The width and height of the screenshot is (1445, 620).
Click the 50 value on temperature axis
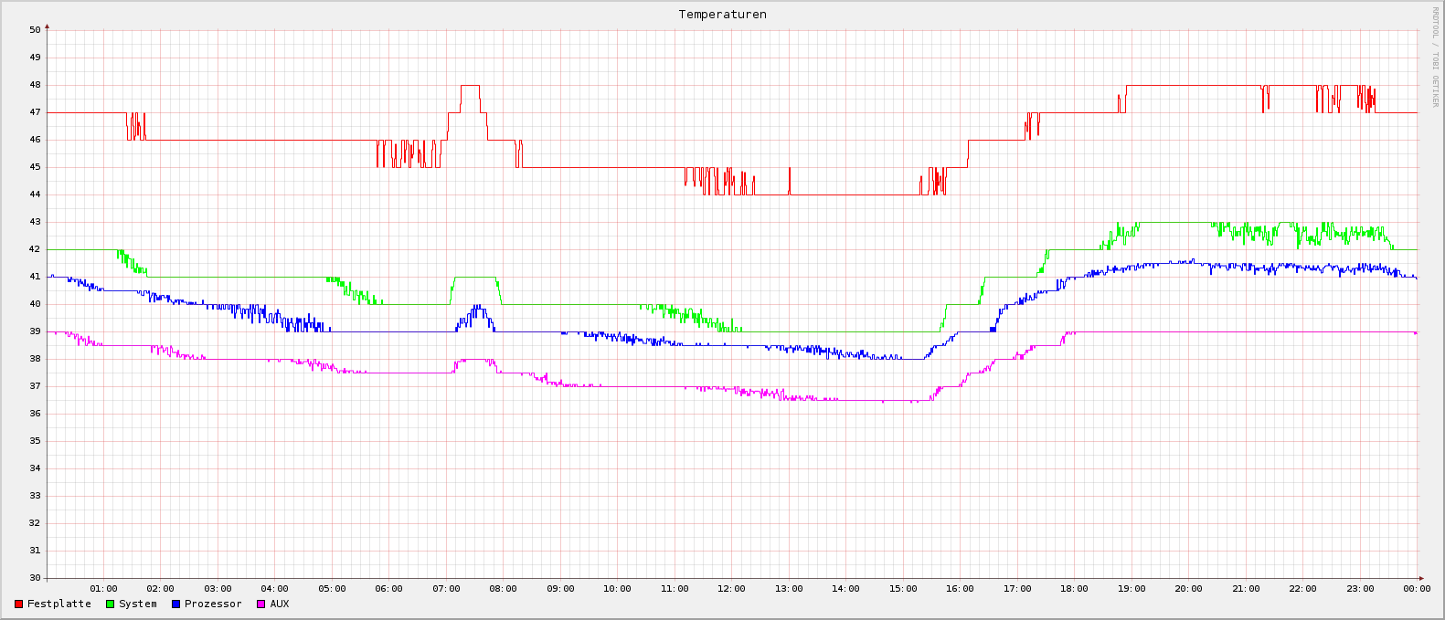[35, 30]
